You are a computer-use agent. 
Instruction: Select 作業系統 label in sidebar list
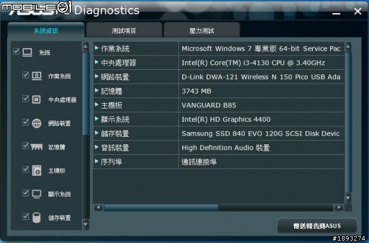tap(59, 76)
